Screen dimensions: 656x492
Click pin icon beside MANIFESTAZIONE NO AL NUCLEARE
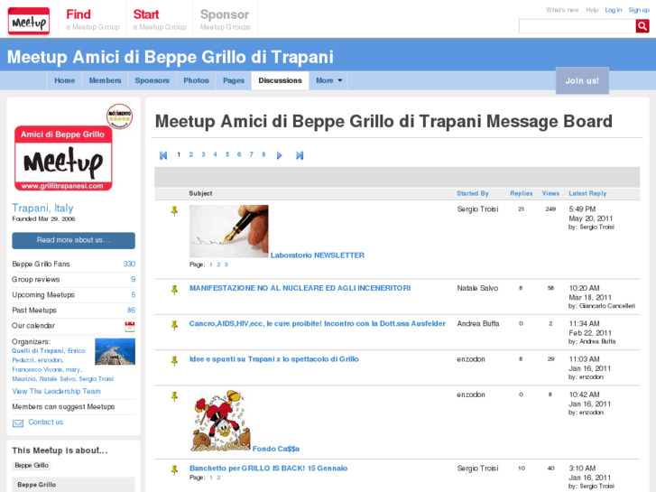click(174, 290)
